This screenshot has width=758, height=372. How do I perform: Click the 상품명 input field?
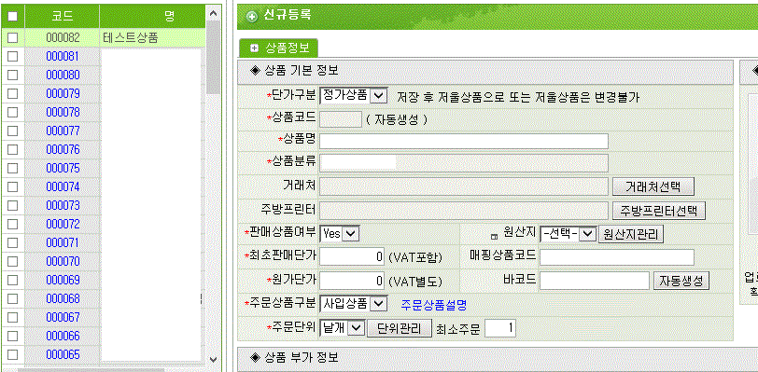pos(464,142)
